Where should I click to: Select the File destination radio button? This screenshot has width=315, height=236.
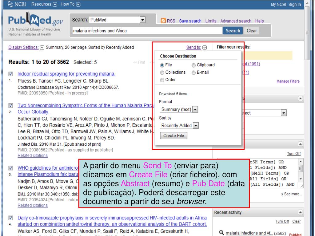point(162,65)
